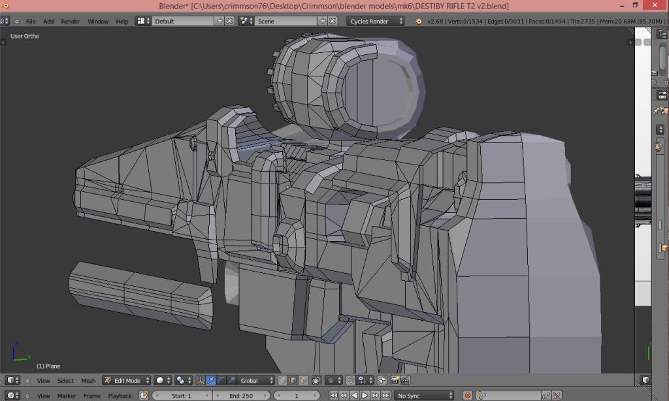Toggle limit selection to visible
Image resolution: width=669 pixels, height=401 pixels.
pyautogui.click(x=316, y=381)
